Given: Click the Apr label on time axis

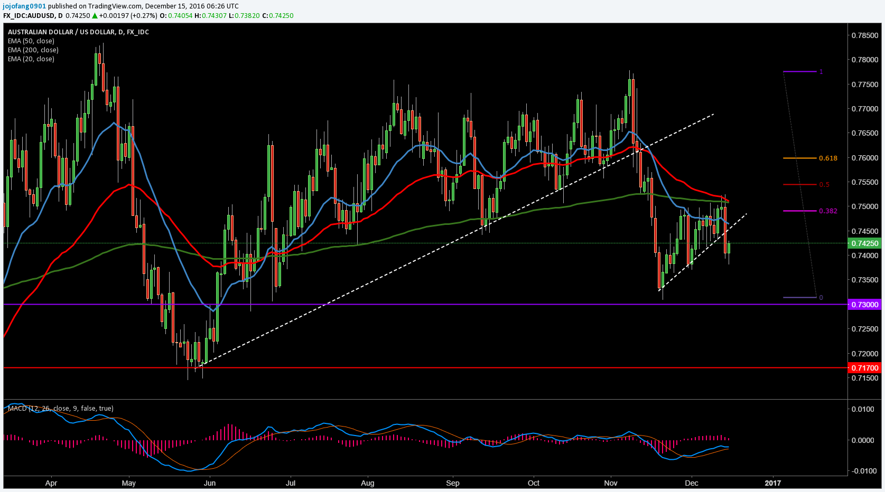Looking at the screenshot, I should click(51, 483).
